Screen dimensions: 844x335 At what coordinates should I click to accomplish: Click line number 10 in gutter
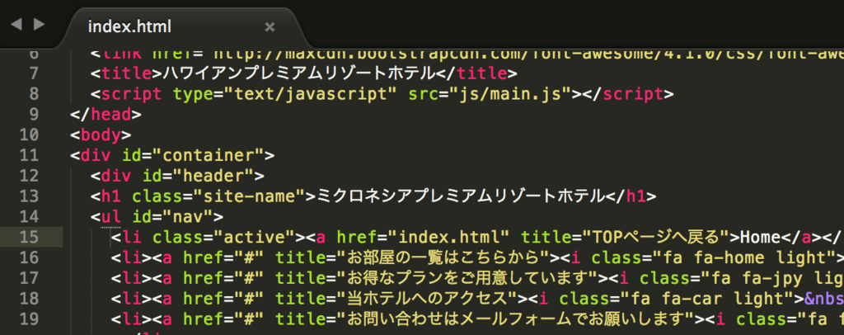point(29,134)
